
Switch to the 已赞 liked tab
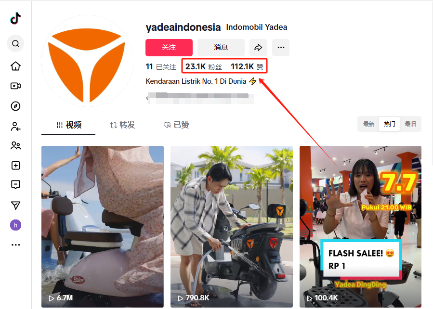click(176, 125)
